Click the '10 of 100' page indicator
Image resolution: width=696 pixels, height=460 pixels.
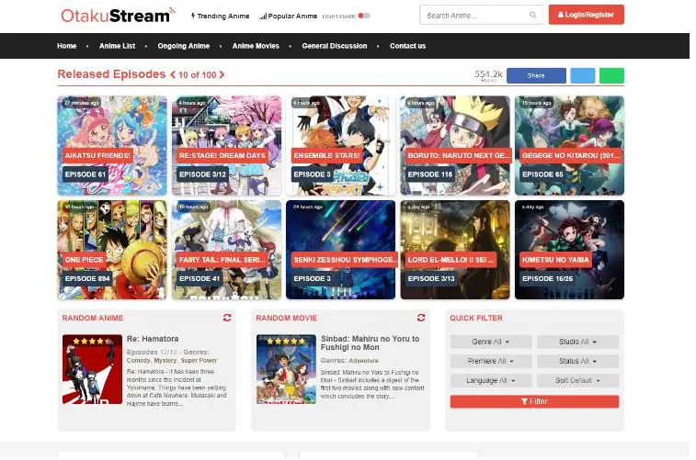point(197,75)
